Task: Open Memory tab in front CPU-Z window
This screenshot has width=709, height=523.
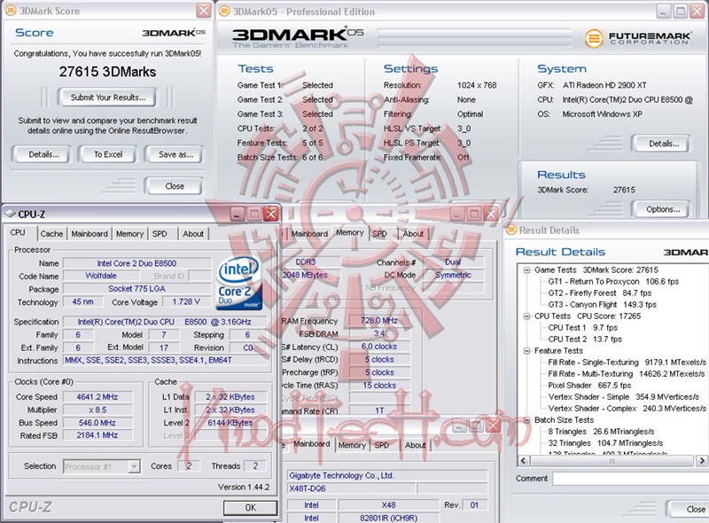Action: (129, 234)
